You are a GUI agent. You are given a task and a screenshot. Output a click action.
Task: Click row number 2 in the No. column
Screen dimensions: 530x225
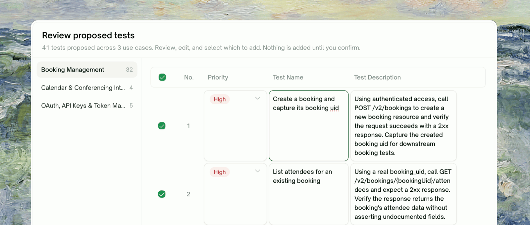click(x=188, y=194)
